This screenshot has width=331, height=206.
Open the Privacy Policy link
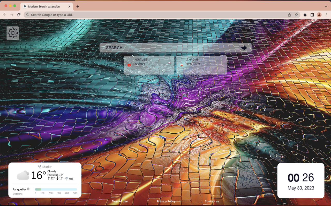[166, 201]
